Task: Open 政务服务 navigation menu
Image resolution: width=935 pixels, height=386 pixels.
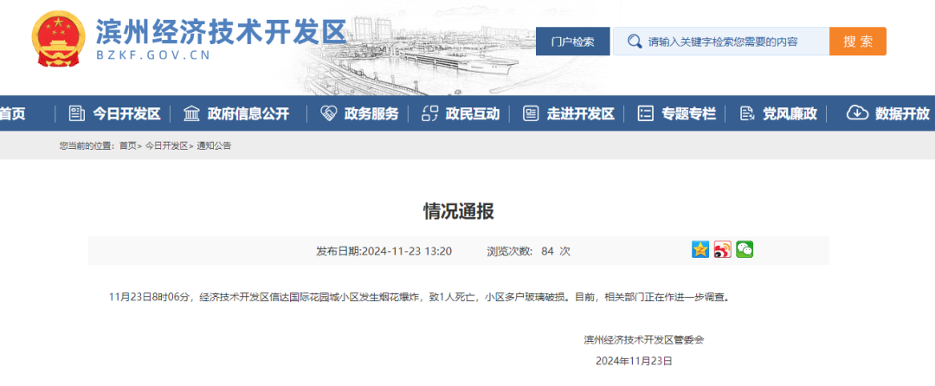Action: click(371, 113)
